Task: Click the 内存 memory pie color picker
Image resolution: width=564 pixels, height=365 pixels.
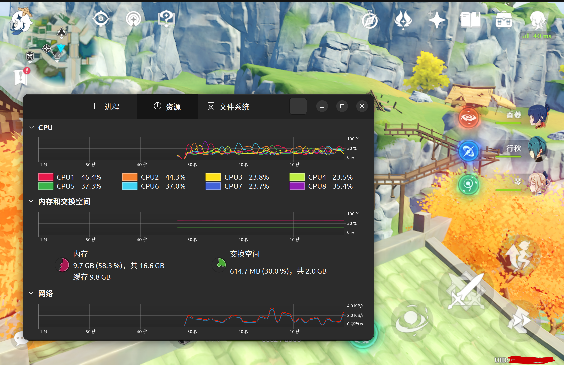Action: [62, 265]
